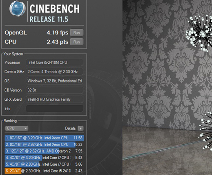
Task: Select the CB Version 32 Bit field
Action: pyautogui.click(x=54, y=90)
